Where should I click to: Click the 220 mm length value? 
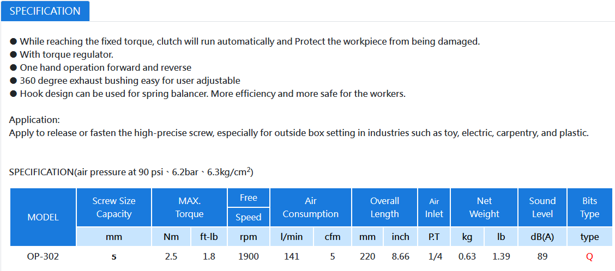coord(367,257)
